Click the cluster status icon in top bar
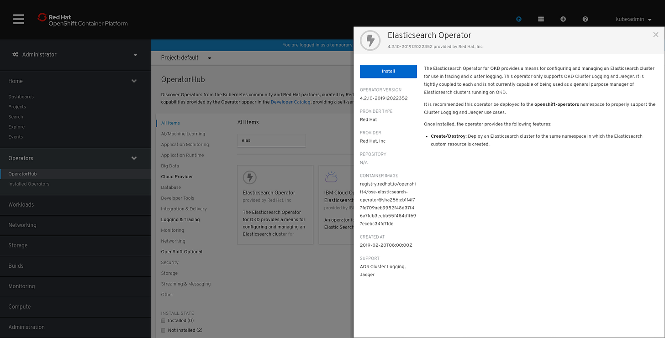This screenshot has height=338, width=665. click(x=518, y=19)
